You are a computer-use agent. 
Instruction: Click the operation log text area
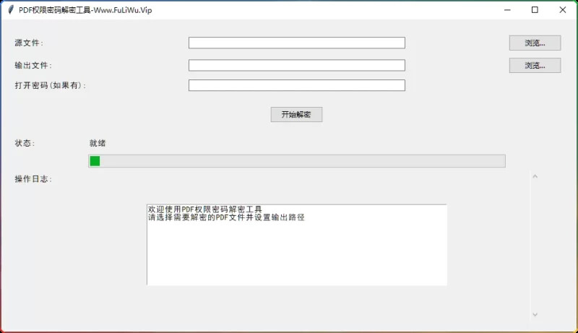coord(297,245)
